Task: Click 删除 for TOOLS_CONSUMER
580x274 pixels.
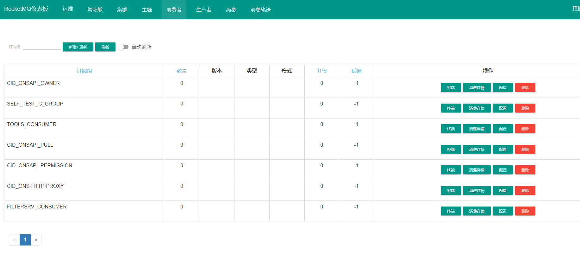Action: (525, 129)
